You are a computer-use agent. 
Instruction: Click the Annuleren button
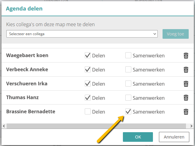(174, 137)
